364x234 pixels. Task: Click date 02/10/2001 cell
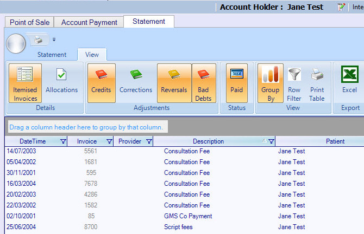[21, 216]
